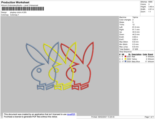Select the Baby Blue color swatch
The image size is (155, 119).
click(x=126, y=61)
